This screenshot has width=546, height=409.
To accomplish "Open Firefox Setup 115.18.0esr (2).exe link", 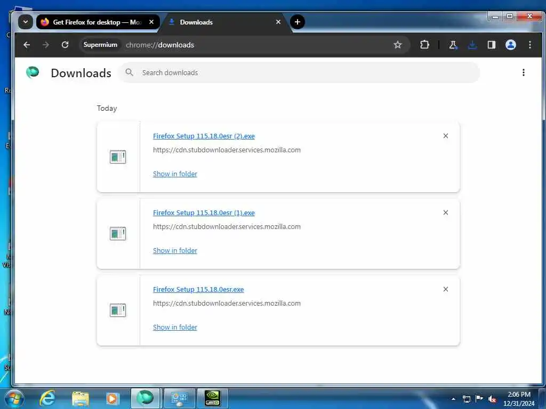I will (x=204, y=136).
